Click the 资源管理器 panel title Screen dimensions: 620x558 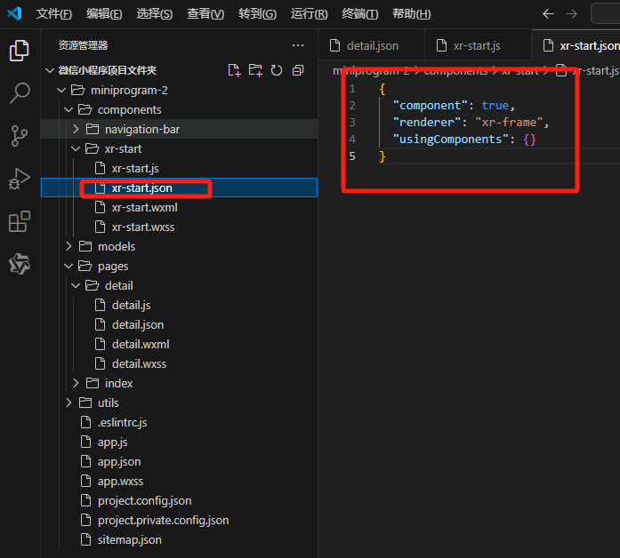click(83, 45)
